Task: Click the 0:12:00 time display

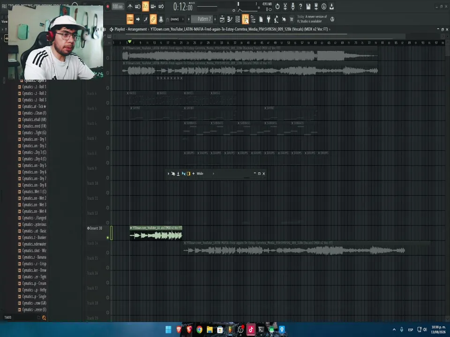Action: [x=183, y=6]
